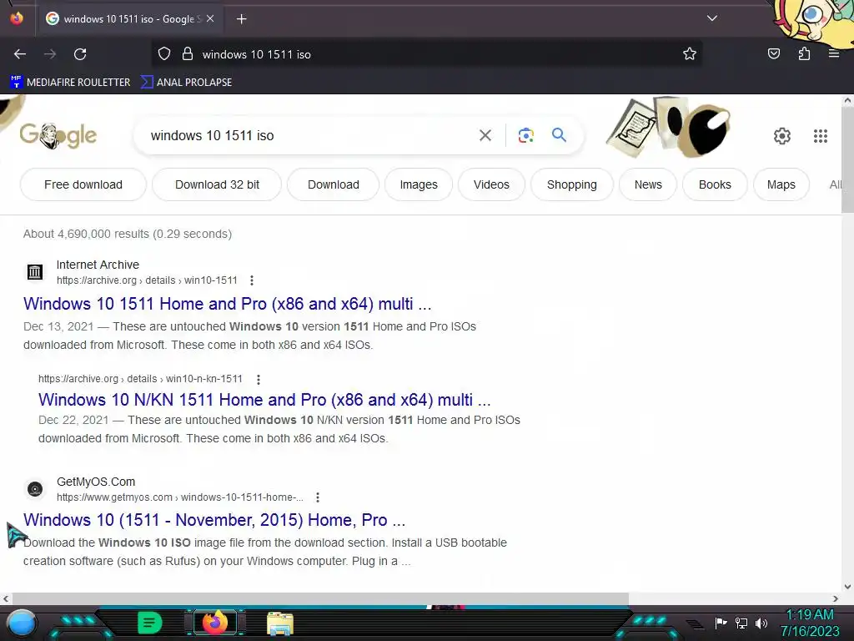Screen dimensions: 854x641
Task: Click the browser forward arrow
Action: pyautogui.click(x=50, y=54)
